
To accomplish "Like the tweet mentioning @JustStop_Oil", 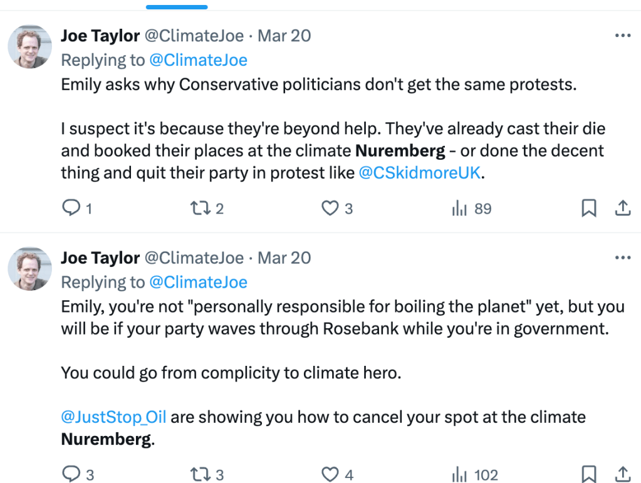I will click(x=330, y=474).
